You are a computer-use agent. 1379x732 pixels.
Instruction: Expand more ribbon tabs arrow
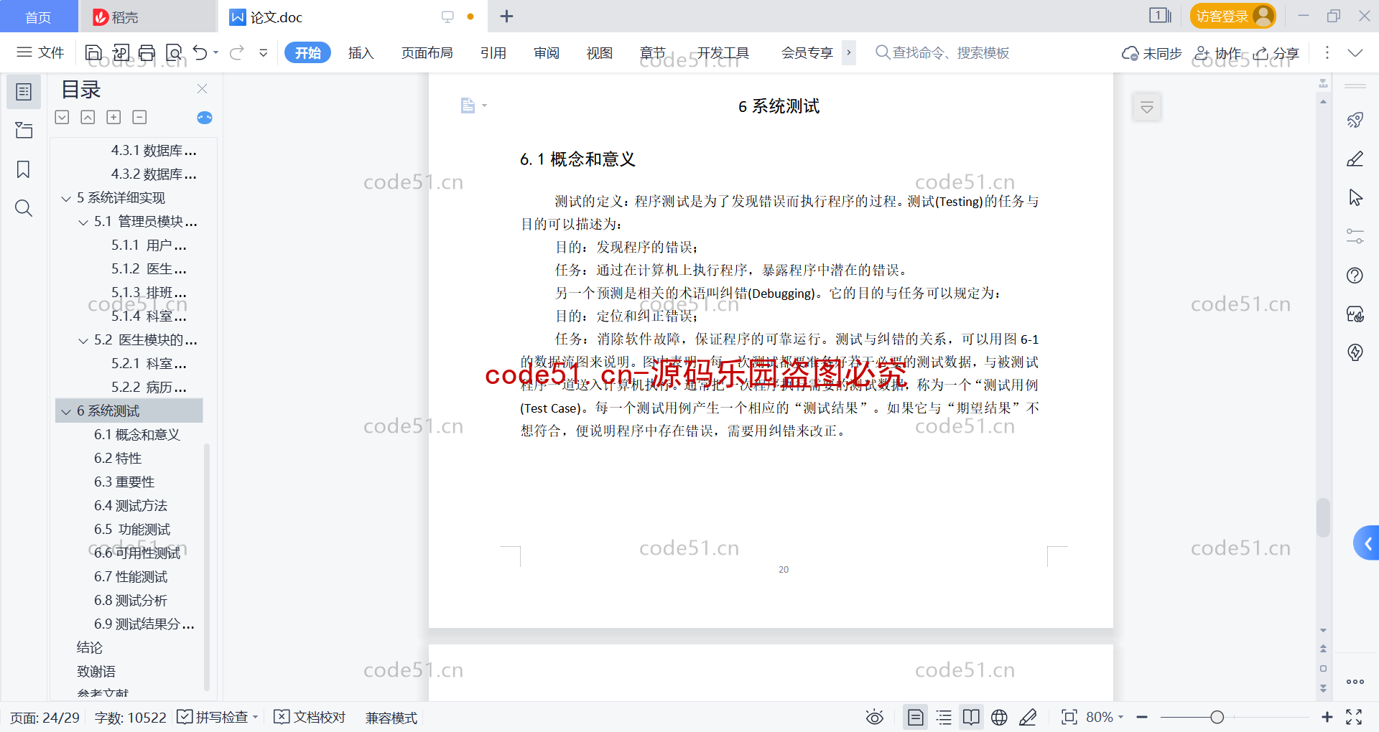(x=849, y=52)
